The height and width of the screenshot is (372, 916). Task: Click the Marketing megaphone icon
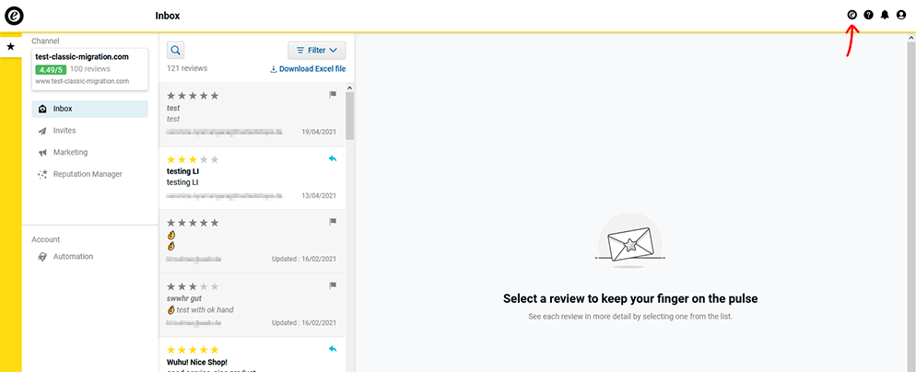[42, 153]
